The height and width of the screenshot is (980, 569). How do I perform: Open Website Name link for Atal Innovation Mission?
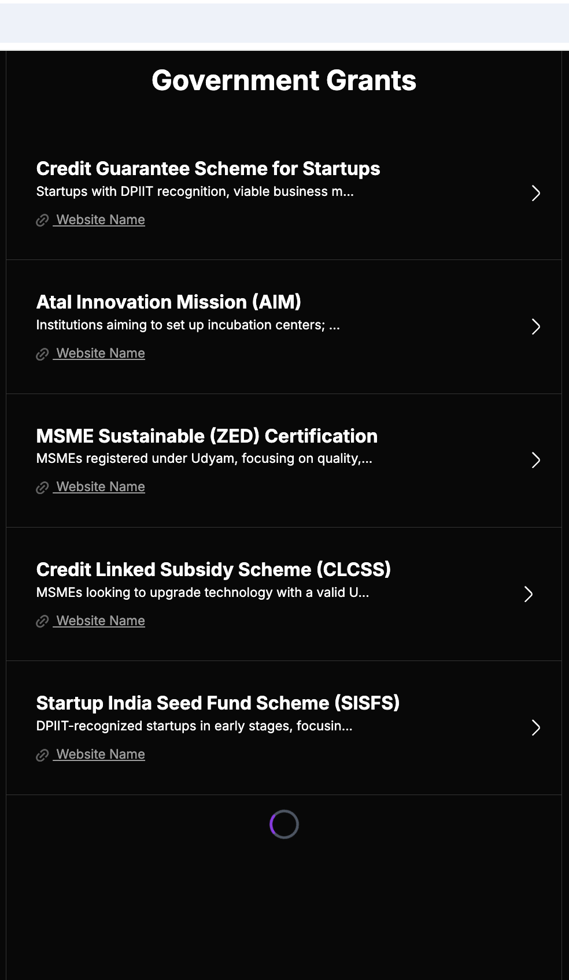(x=100, y=353)
